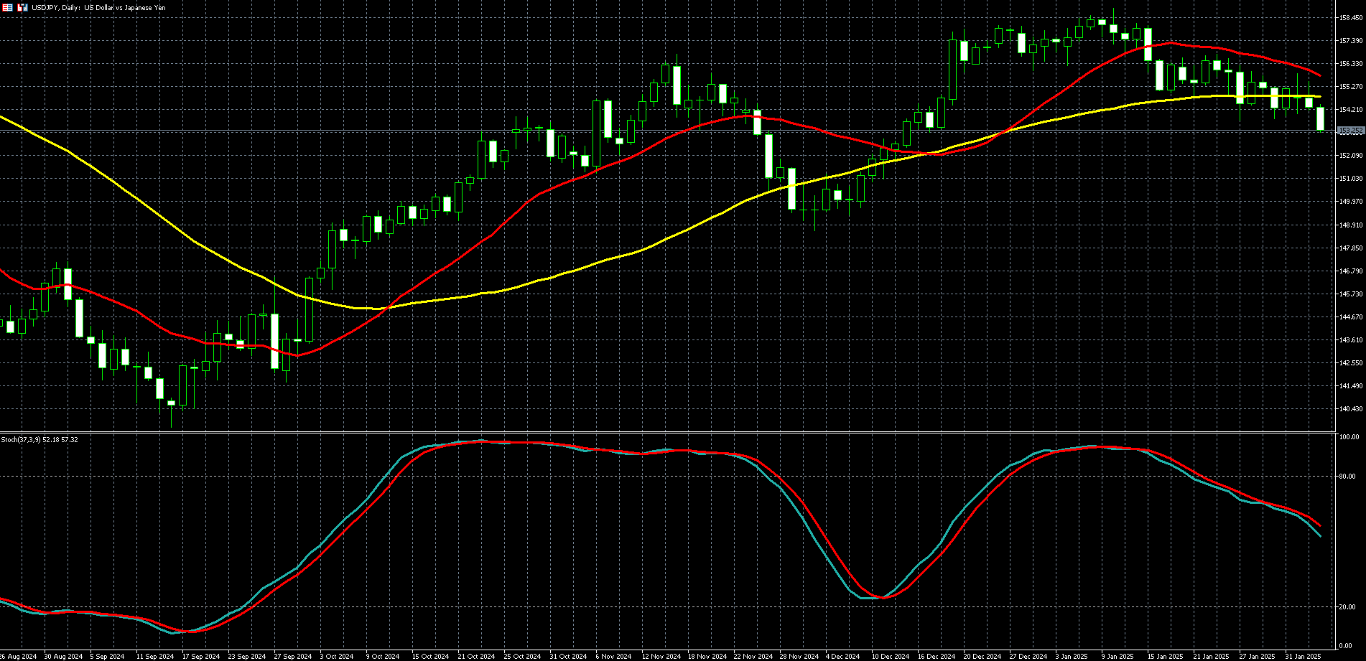
Task: Select the Stoch(37,3,9) indicator label
Action: tap(40, 439)
